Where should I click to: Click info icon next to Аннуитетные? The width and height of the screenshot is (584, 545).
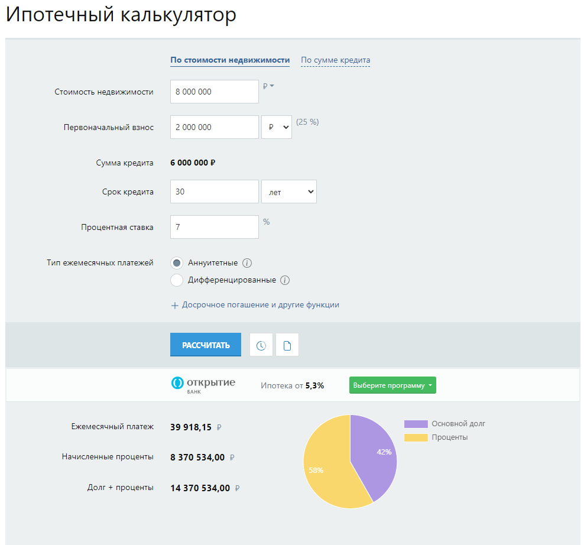point(248,263)
